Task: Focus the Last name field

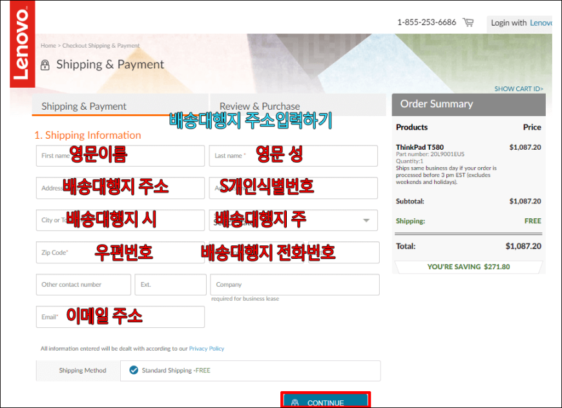Action: point(293,156)
